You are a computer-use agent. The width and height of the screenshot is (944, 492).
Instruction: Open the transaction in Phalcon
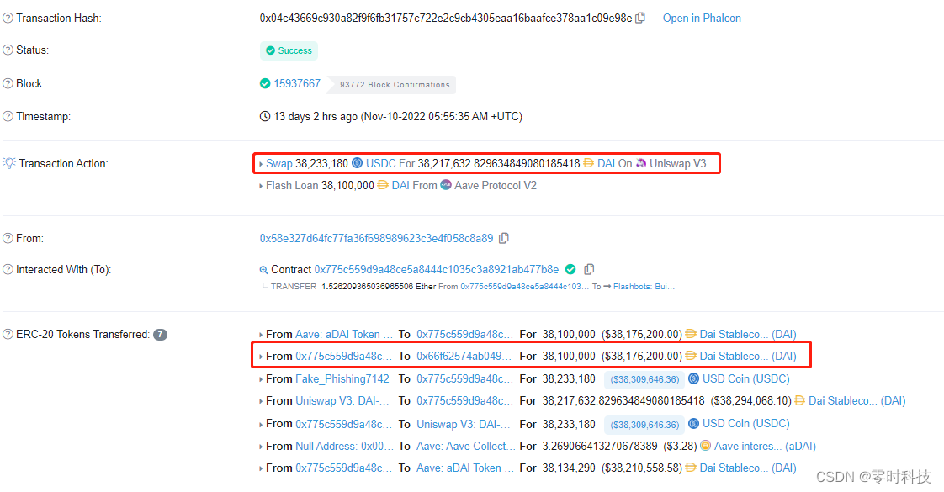[702, 18]
